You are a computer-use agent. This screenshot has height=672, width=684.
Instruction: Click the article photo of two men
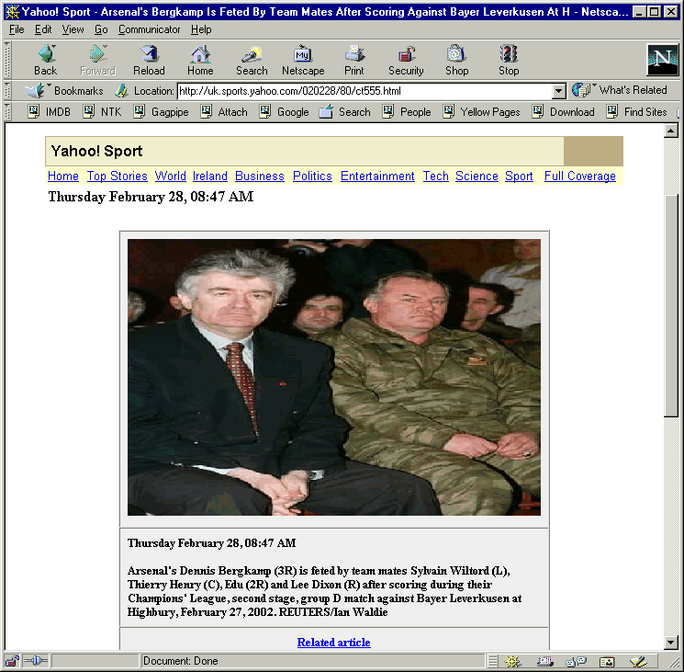tap(333, 377)
